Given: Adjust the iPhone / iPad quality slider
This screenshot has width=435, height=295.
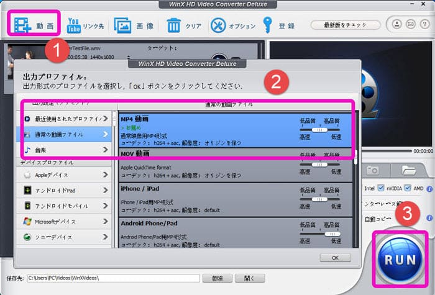Looking at the screenshot, I should click(x=319, y=199).
